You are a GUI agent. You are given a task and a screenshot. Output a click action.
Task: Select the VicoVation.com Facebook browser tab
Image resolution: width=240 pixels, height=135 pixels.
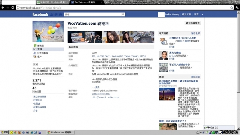coord(87,2)
